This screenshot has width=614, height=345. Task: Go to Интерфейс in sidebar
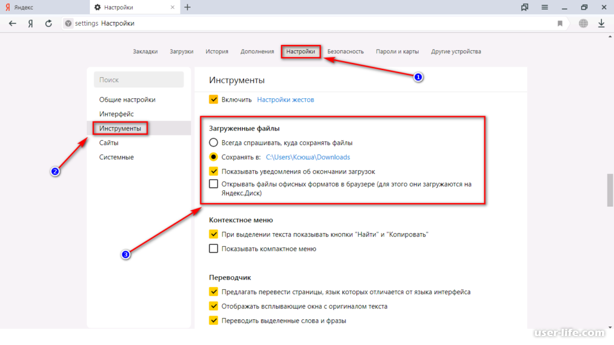pos(116,114)
